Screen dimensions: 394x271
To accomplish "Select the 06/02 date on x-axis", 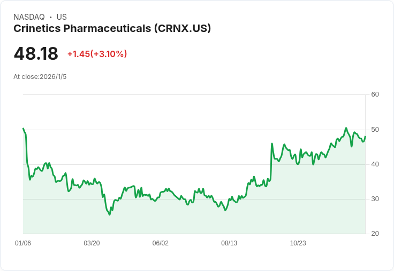I will [161, 243].
